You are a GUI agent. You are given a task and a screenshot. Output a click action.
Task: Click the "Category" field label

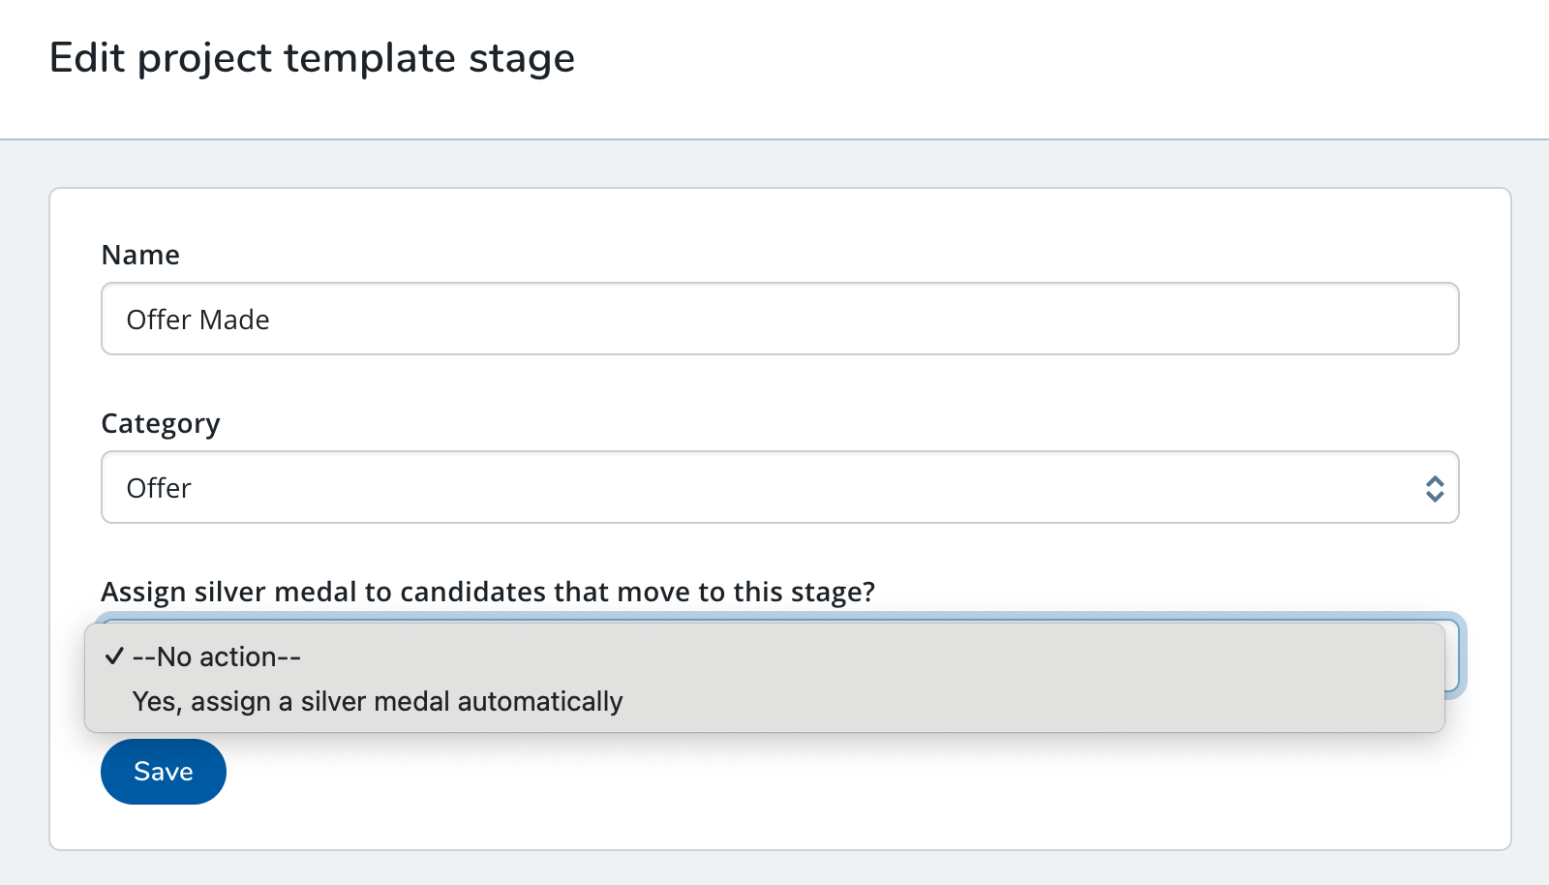[161, 423]
